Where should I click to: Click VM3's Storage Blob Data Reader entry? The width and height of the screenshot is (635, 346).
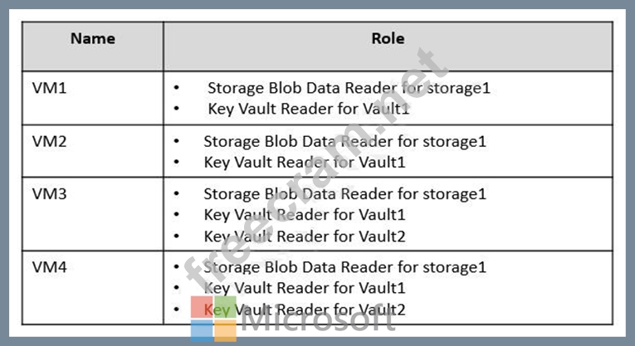pos(344,194)
